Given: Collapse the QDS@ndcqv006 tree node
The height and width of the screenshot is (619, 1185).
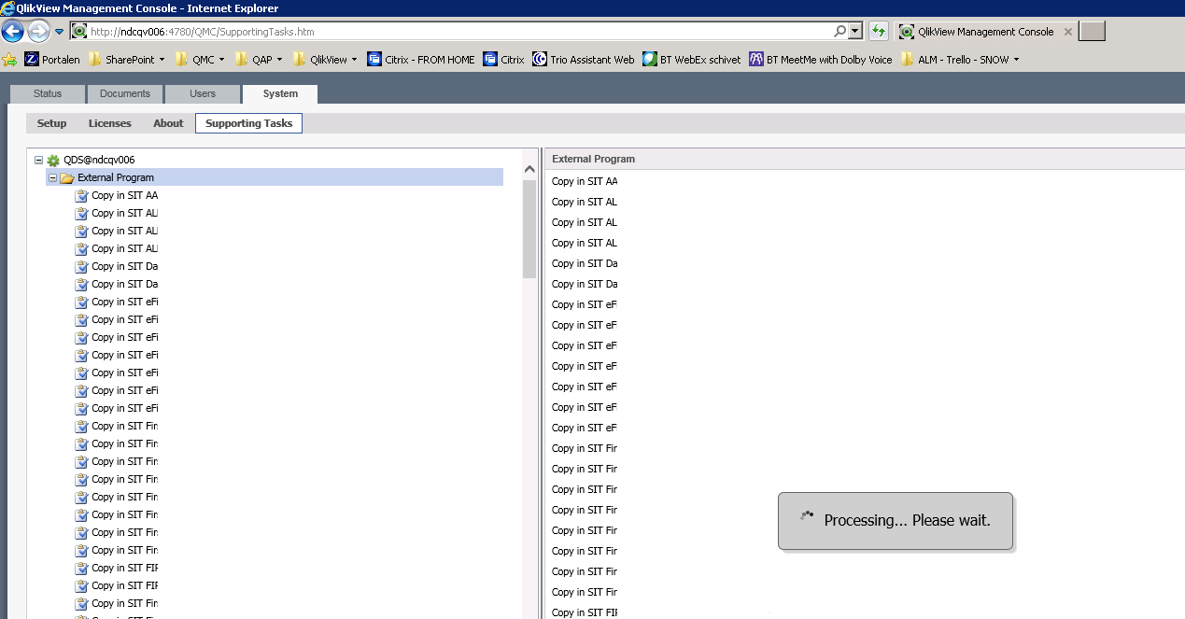Looking at the screenshot, I should point(38,160).
